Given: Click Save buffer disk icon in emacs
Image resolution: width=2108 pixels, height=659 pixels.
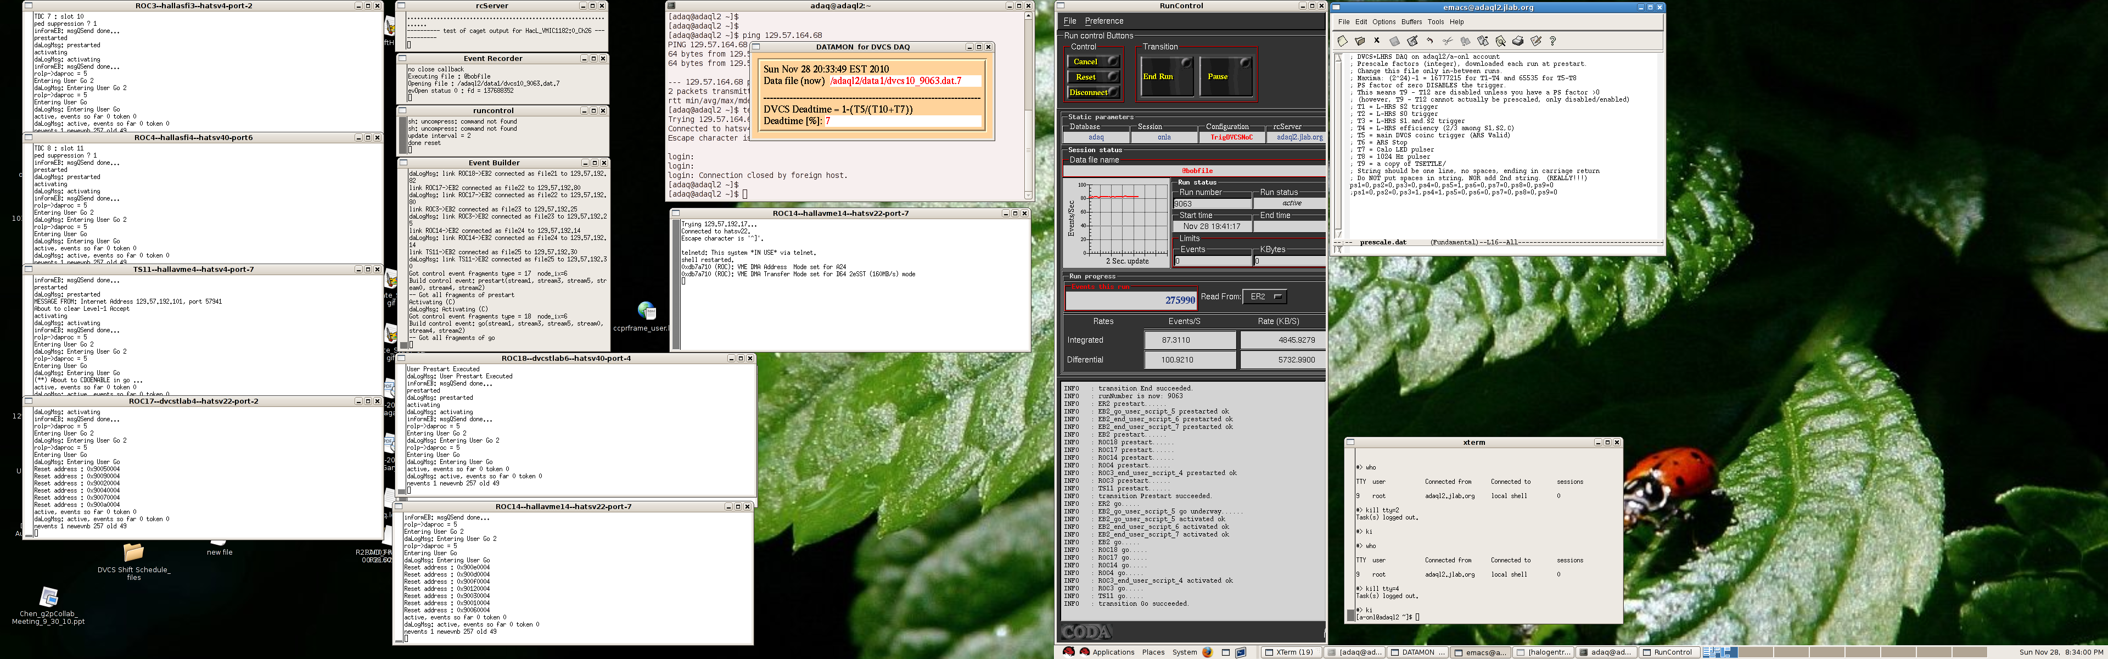Looking at the screenshot, I should [x=1394, y=41].
